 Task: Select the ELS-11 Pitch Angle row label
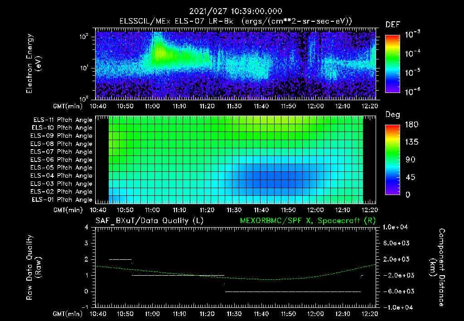click(x=63, y=120)
